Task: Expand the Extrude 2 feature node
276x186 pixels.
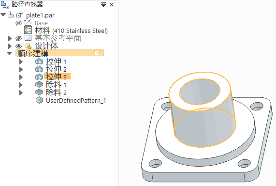Action: [21, 69]
